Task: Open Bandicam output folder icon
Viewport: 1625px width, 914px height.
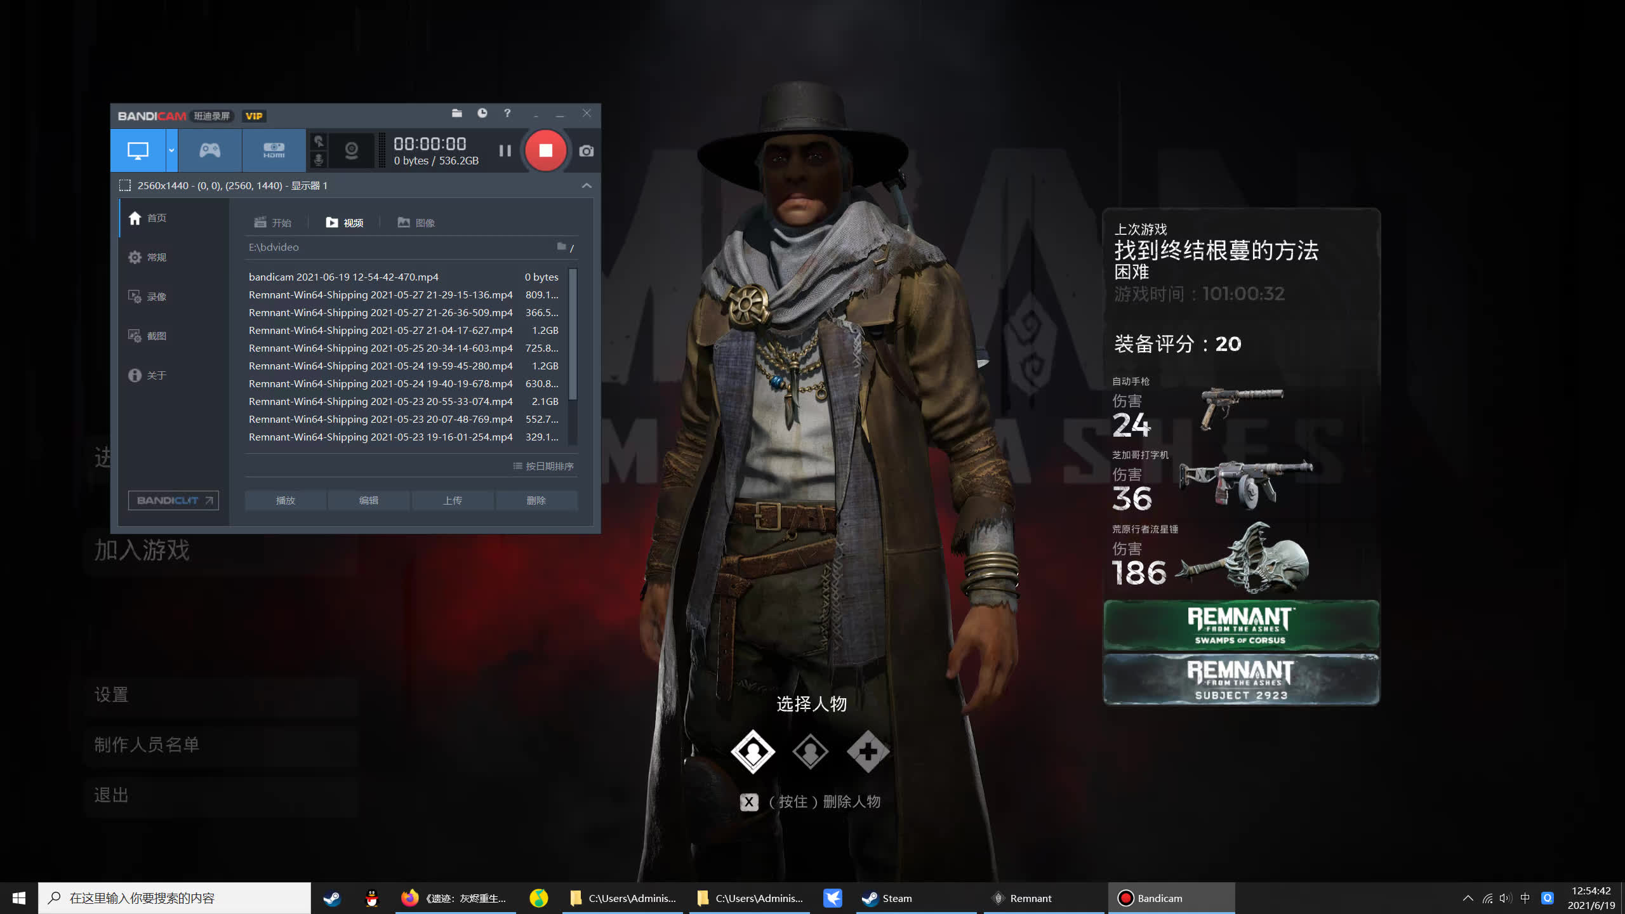Action: 456,114
